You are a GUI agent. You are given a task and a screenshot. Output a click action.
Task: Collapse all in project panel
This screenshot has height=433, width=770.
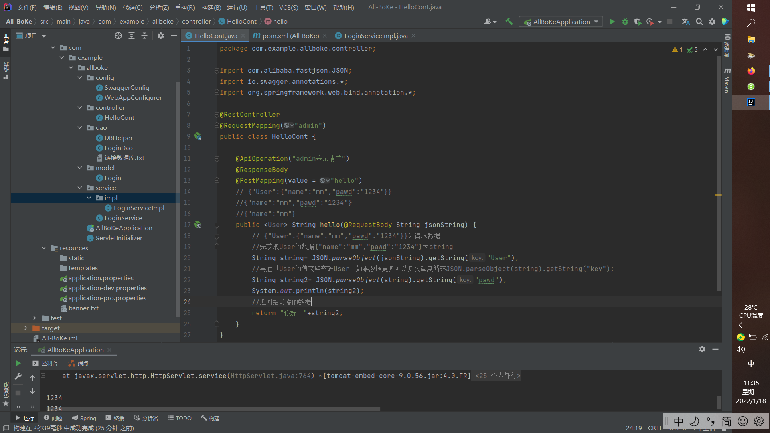[144, 36]
